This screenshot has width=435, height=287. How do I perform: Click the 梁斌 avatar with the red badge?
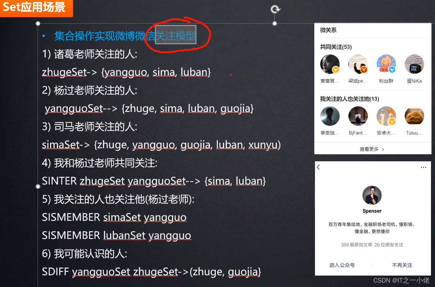coord(358,64)
